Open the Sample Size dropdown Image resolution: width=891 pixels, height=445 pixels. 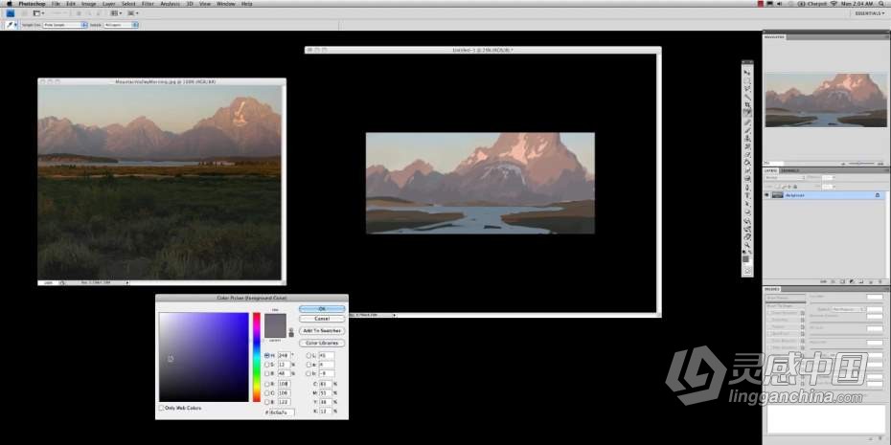click(70, 24)
